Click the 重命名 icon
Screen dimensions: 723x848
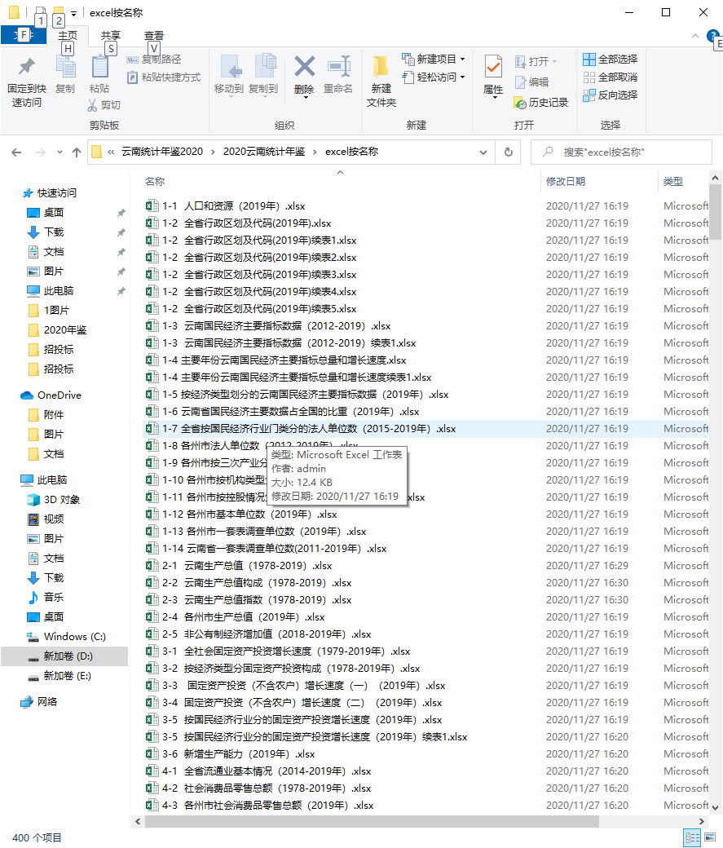tap(338, 67)
